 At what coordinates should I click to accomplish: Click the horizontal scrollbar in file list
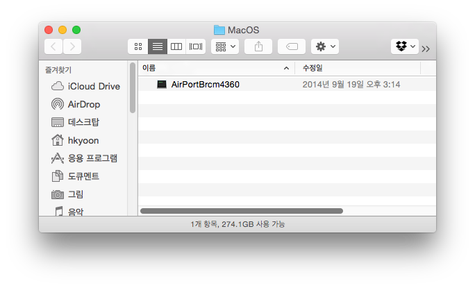click(242, 211)
